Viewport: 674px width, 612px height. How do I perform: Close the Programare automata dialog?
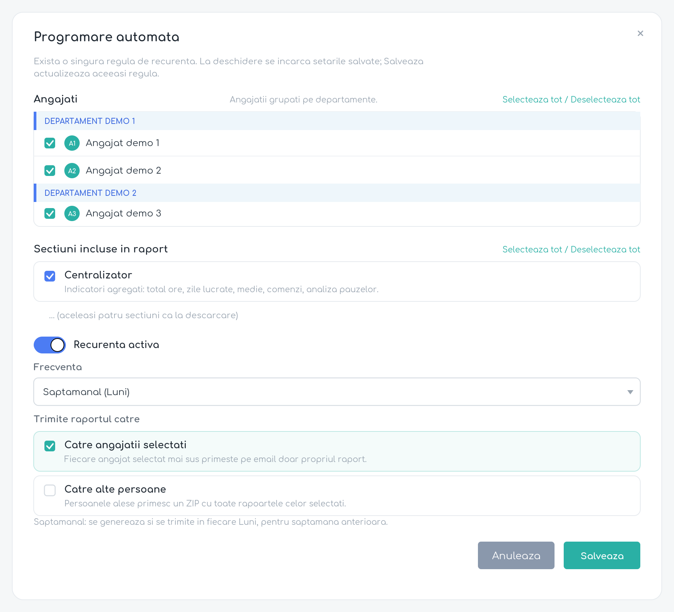click(x=640, y=33)
